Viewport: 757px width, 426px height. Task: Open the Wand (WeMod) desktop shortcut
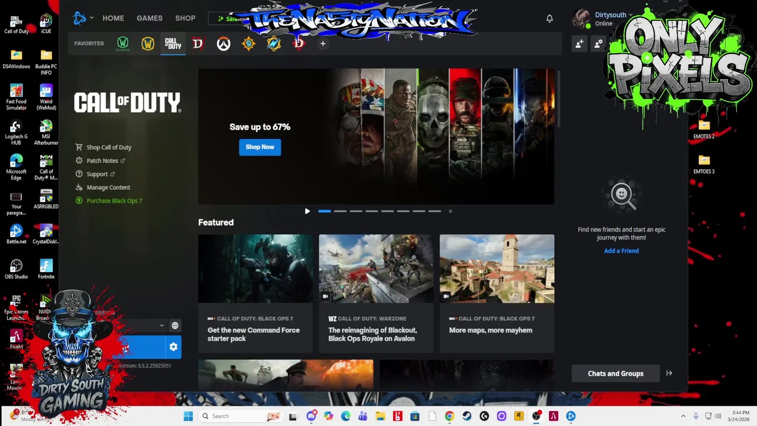46,98
